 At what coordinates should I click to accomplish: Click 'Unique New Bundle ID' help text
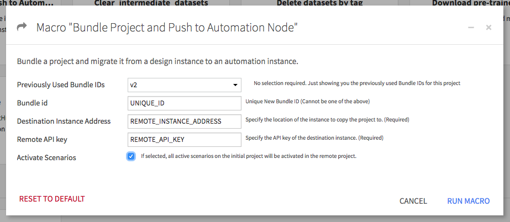308,102
